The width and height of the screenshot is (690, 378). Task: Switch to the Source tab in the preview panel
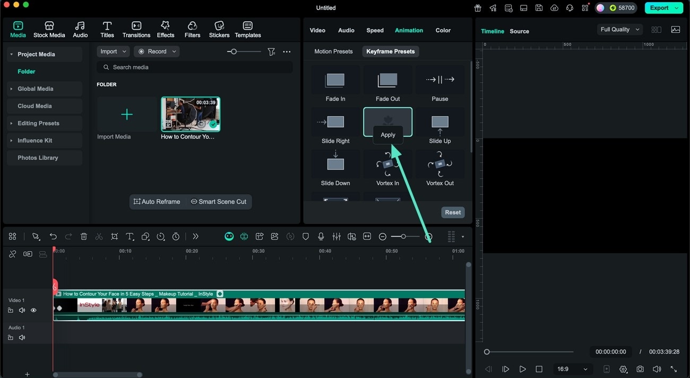pyautogui.click(x=519, y=31)
